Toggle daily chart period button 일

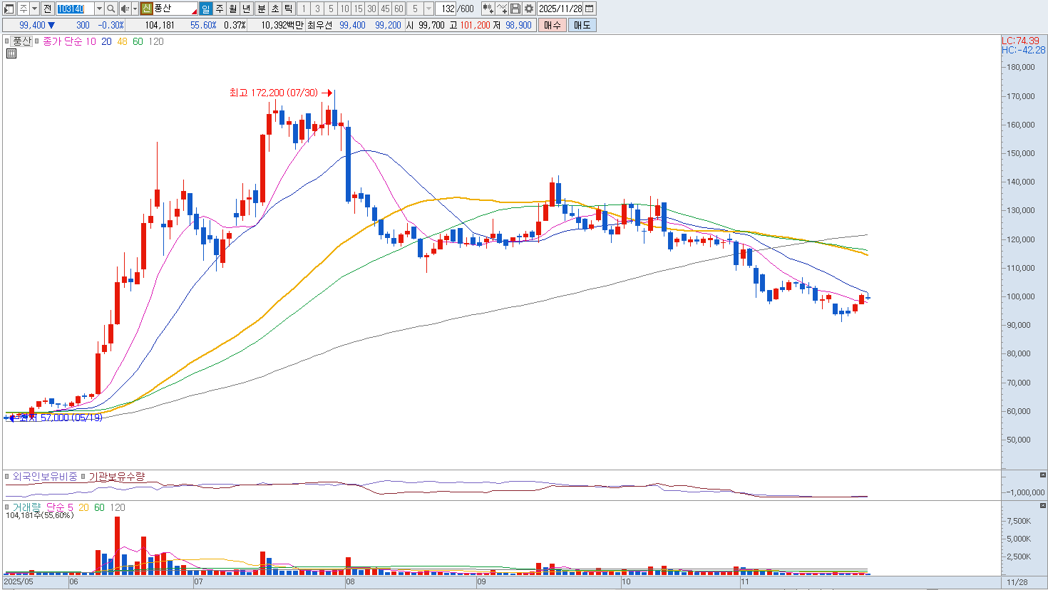(205, 9)
